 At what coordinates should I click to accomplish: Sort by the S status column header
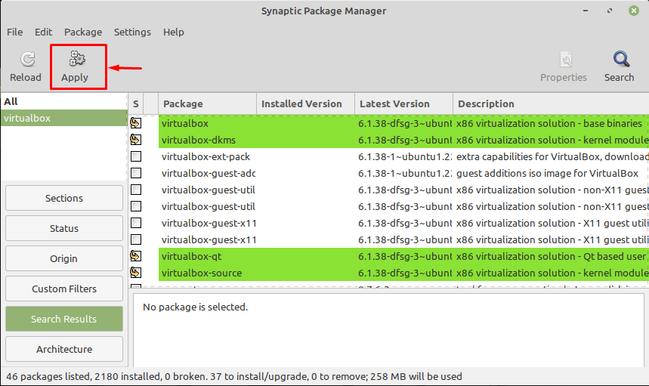[x=136, y=103]
